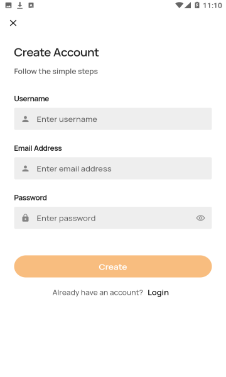226x377 pixels.
Task: Tap the battery charging icon
Action: pyautogui.click(x=197, y=5)
